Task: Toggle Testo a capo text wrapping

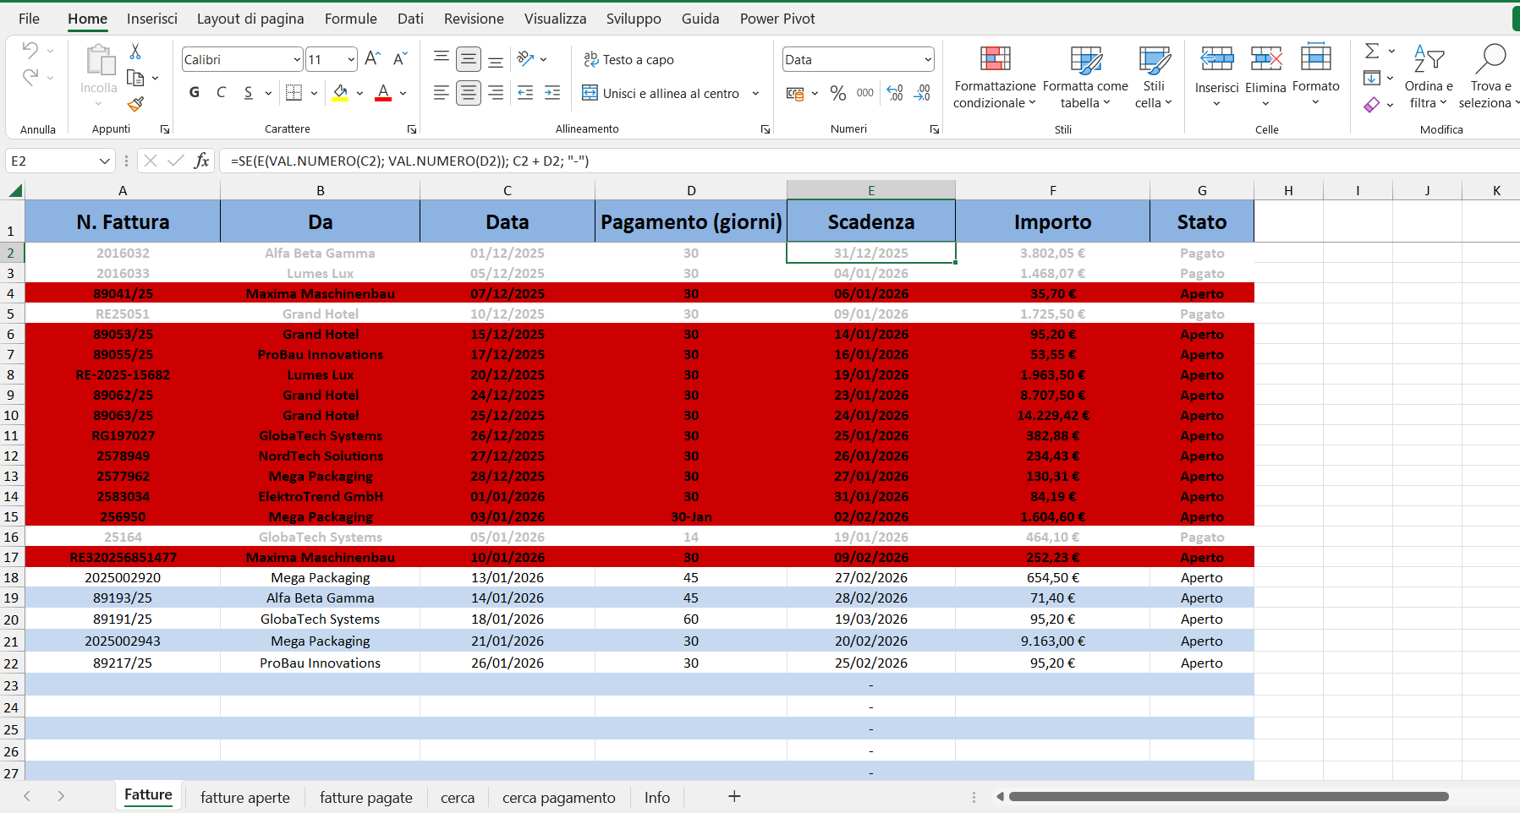Action: click(x=628, y=59)
